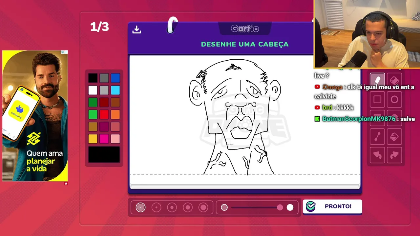This screenshot has width=420, height=236.
Task: Click the opacity slider handle
Action: point(280,207)
